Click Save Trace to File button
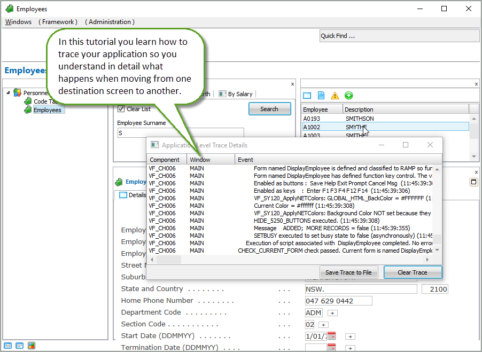 click(348, 272)
